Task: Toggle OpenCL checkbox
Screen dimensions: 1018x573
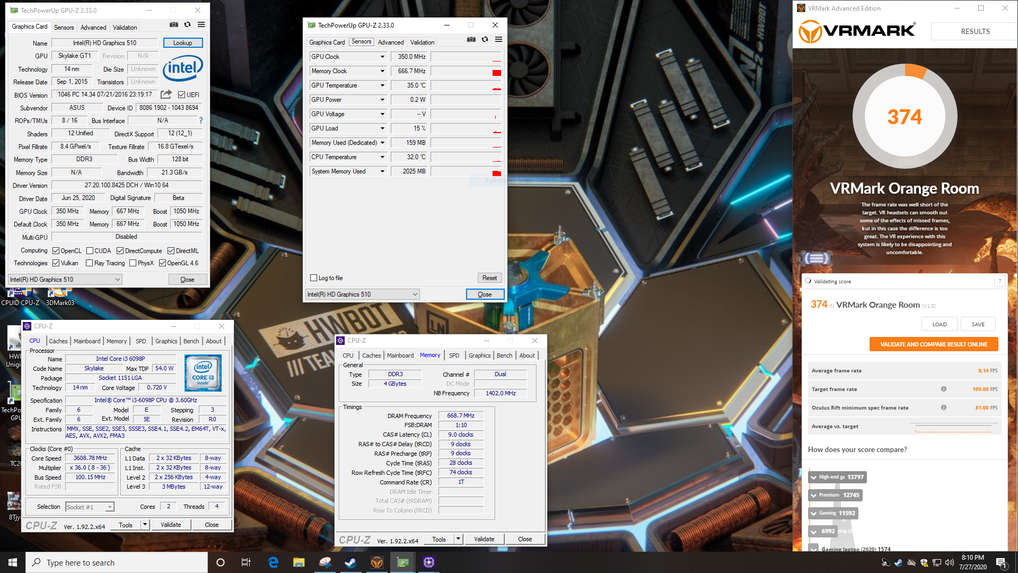Action: pos(56,251)
